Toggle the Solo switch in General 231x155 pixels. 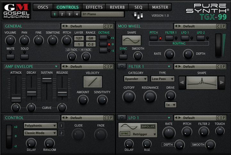click(24, 57)
